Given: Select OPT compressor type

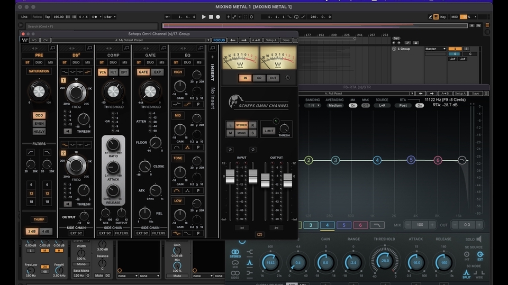Looking at the screenshot, I should 124,72.
